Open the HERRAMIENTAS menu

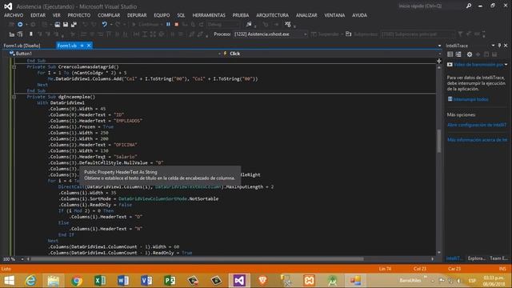pos(209,15)
